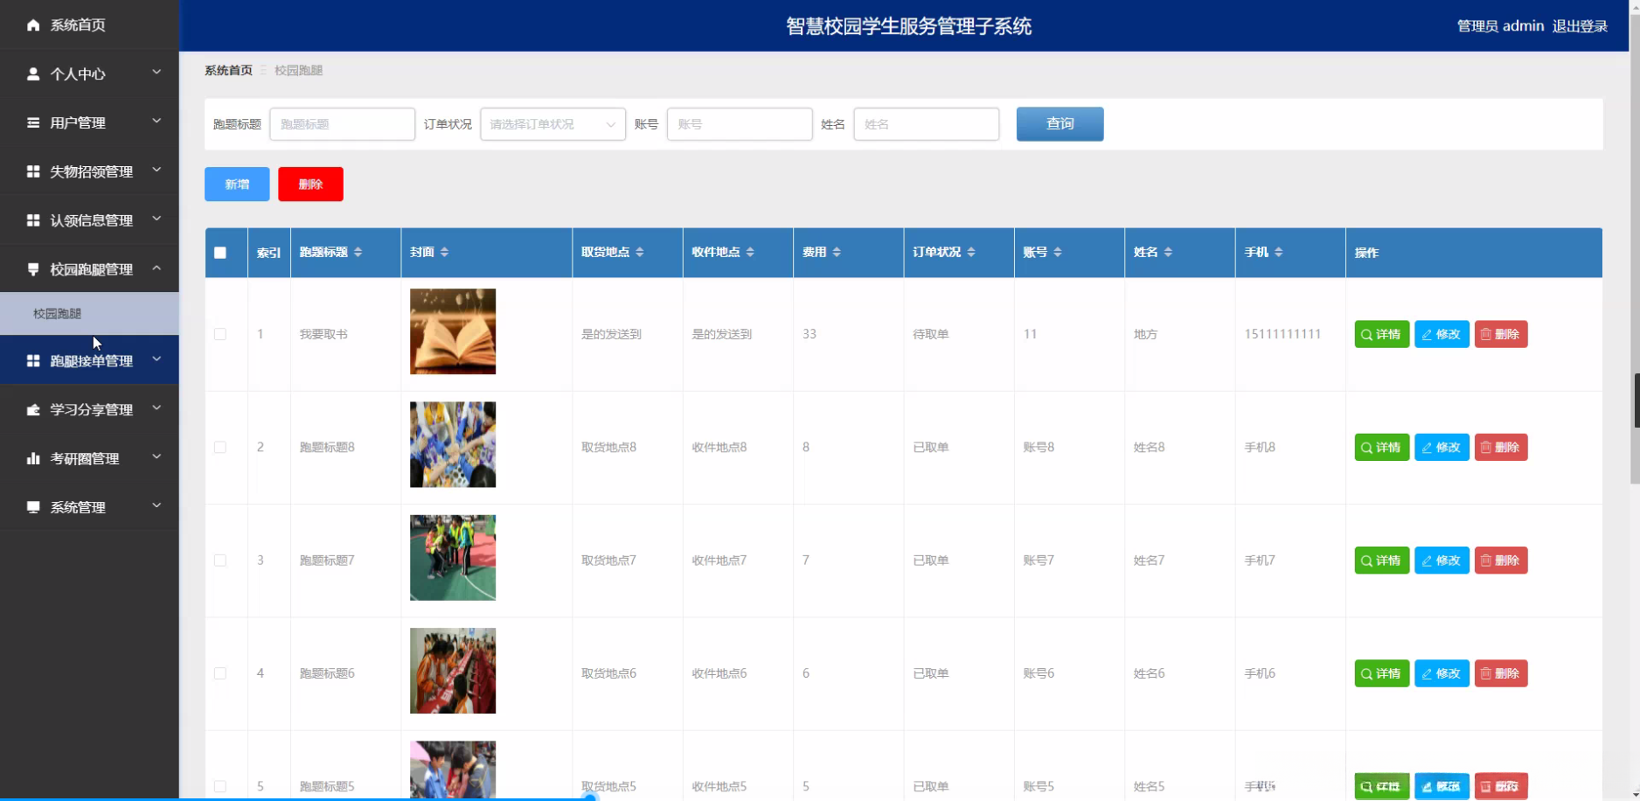View 详情 for row 我要取书
The image size is (1640, 801).
pyautogui.click(x=1381, y=334)
